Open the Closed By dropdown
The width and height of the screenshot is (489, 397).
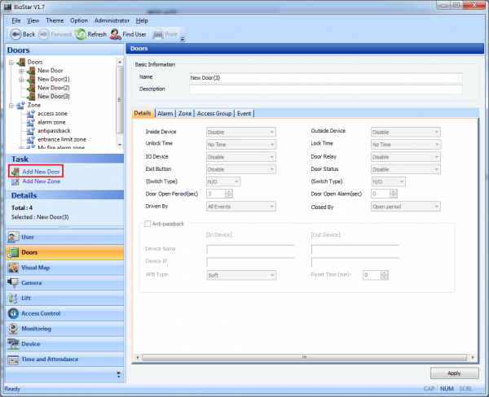[x=405, y=207]
